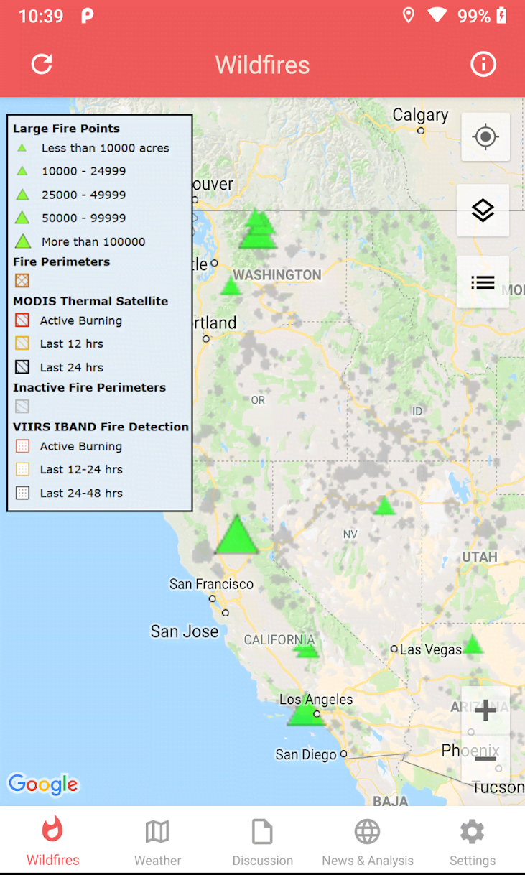Screen dimensions: 525x875
Task: Tap 'Large Fire Points' legend heading
Action: pos(66,129)
